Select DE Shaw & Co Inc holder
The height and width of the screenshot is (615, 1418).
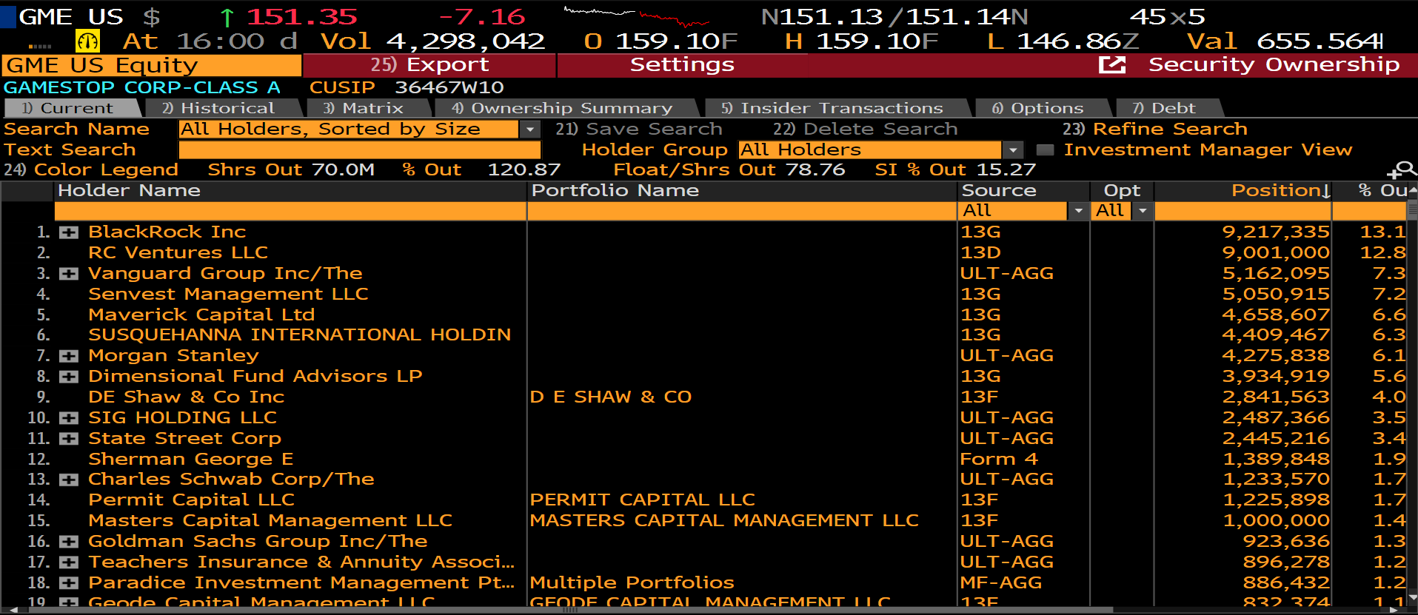[186, 397]
